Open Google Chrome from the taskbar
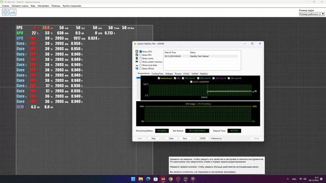This screenshot has height=183, width=326. coord(171,179)
